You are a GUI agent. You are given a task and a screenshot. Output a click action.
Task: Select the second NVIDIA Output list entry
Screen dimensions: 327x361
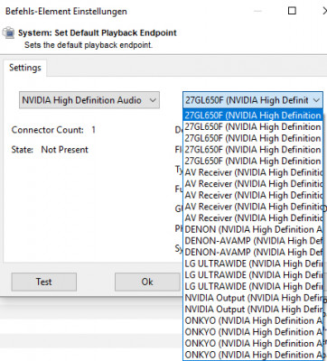[253, 310]
